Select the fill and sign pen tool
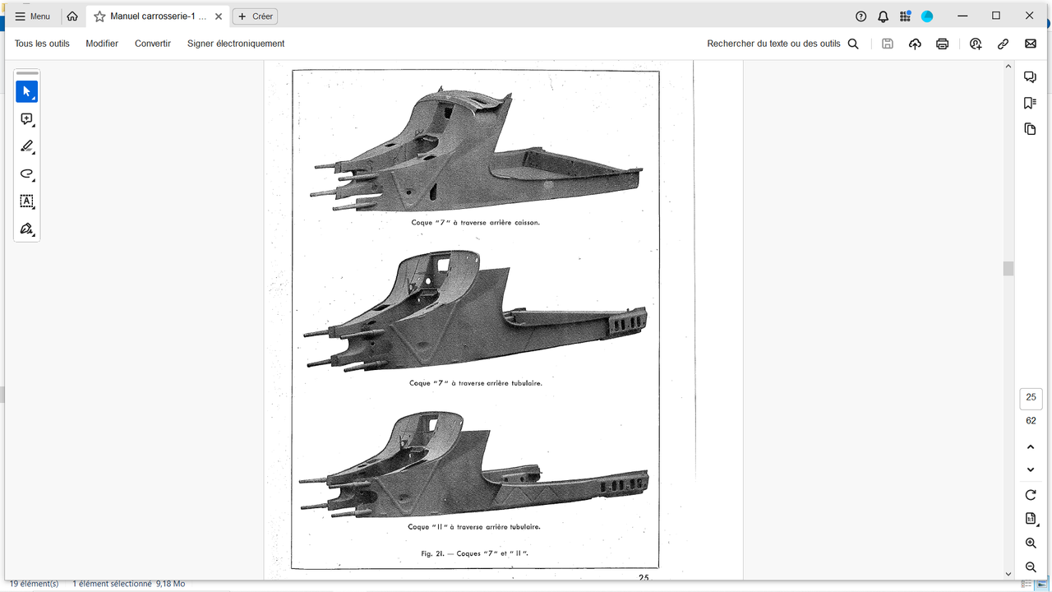 point(27,229)
